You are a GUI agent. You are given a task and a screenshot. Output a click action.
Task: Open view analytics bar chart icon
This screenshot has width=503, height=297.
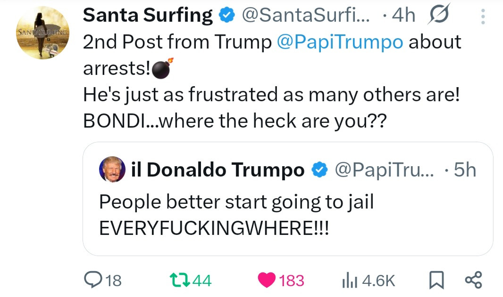coord(348,281)
